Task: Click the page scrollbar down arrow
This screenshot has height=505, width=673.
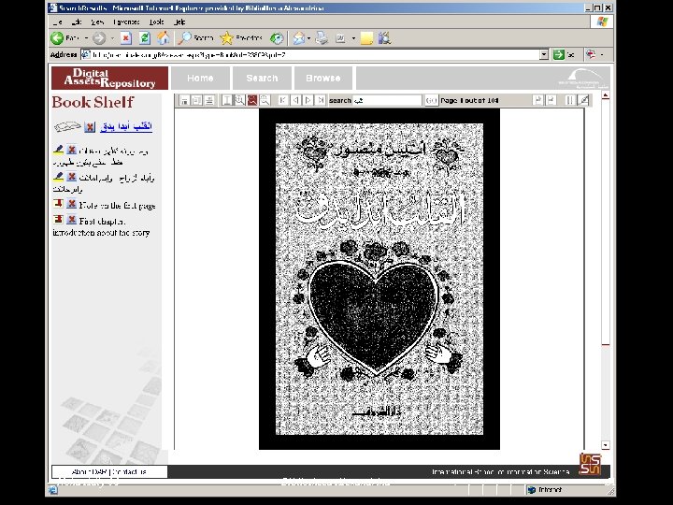Action: point(605,445)
